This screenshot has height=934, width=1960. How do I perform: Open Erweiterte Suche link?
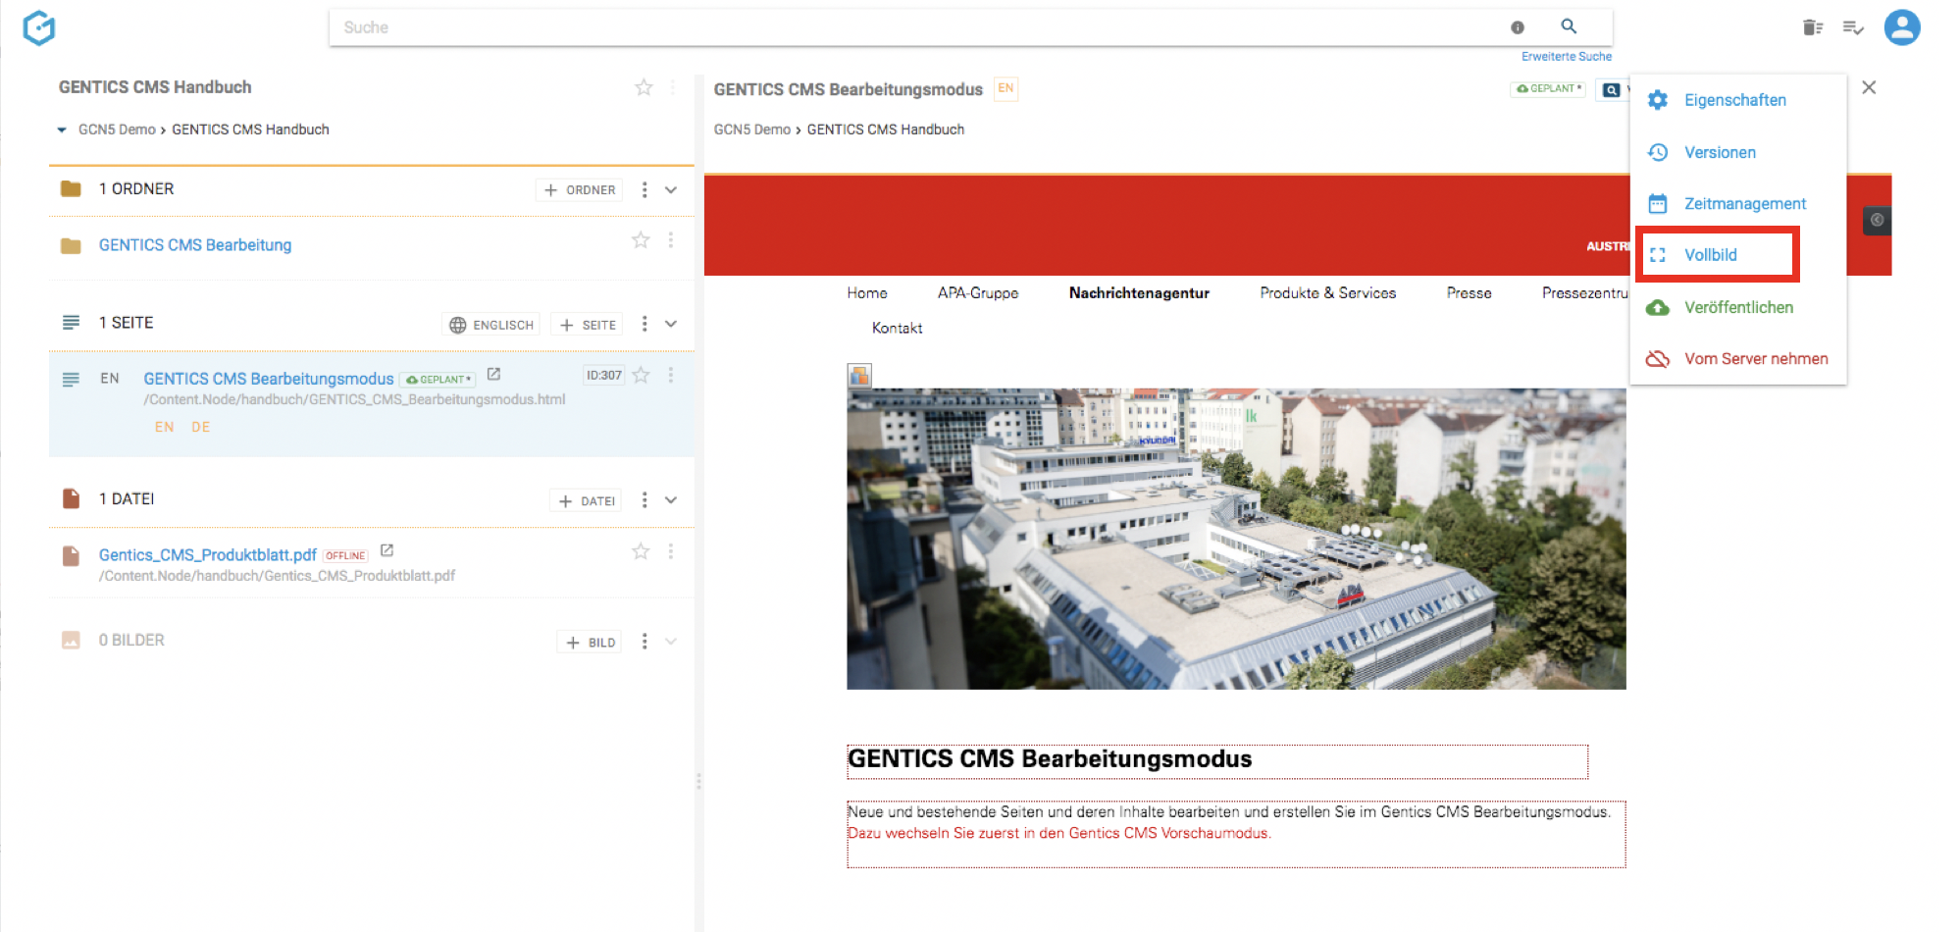click(x=1567, y=57)
